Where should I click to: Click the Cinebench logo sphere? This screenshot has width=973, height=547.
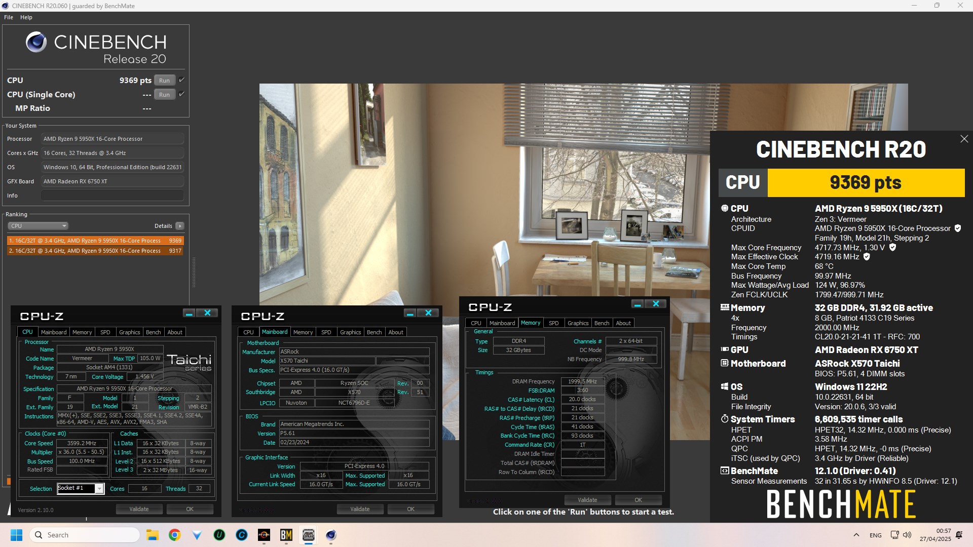click(36, 42)
